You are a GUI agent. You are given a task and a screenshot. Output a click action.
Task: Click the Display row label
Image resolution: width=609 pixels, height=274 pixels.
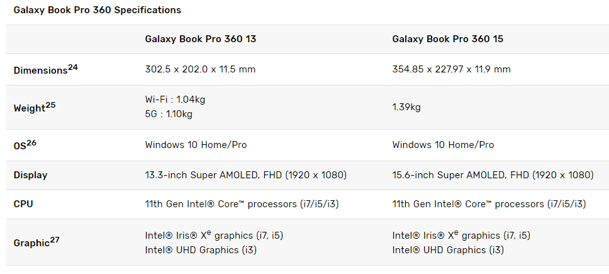30,175
